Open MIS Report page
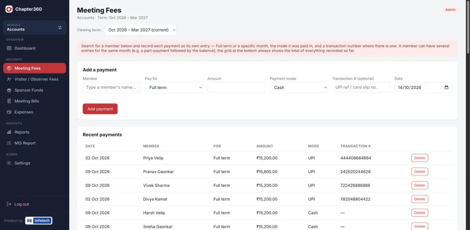Image resolution: width=470 pixels, height=230 pixels. coord(34,143)
